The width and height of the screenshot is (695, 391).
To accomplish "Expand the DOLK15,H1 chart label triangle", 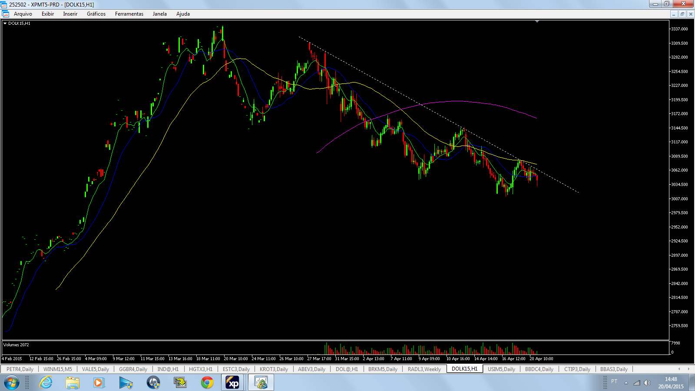I will 5,23.
